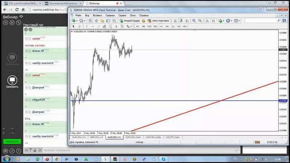Toggle chart auto scroll
This screenshot has height=163, width=290.
[207, 21]
